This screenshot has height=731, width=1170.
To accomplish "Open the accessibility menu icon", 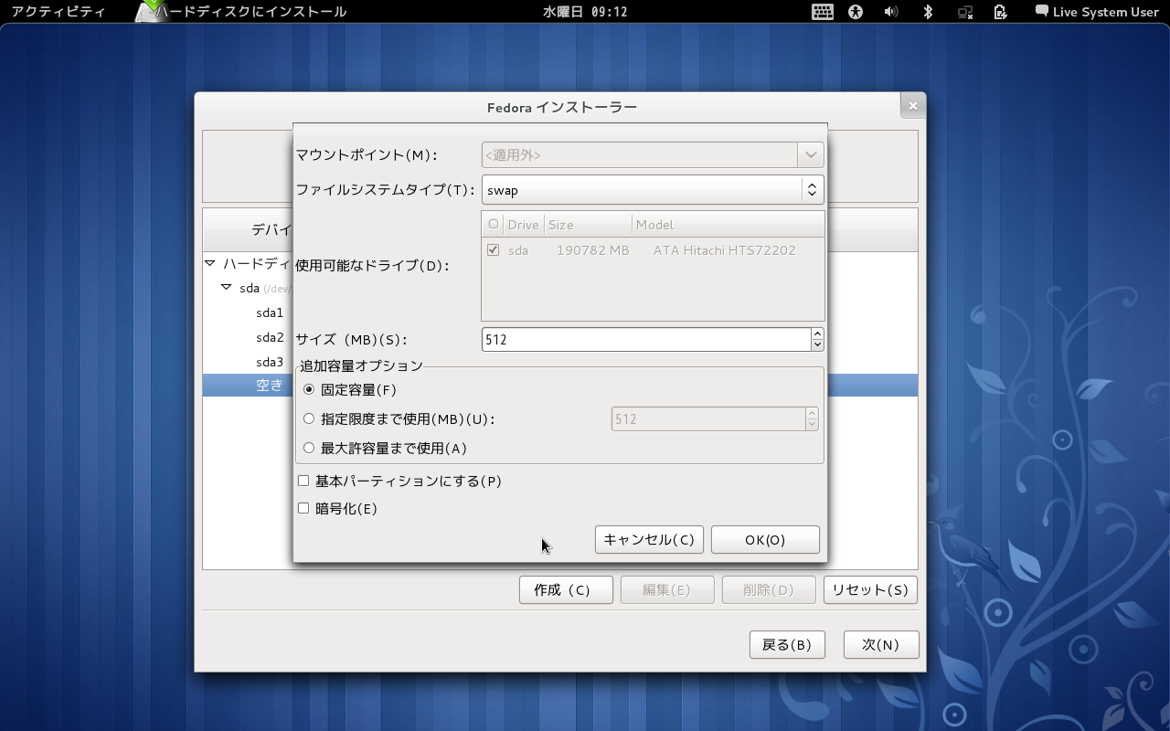I will coord(856,12).
